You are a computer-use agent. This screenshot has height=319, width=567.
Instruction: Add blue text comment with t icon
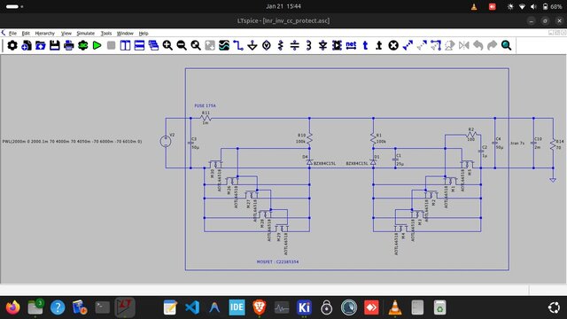click(x=365, y=45)
